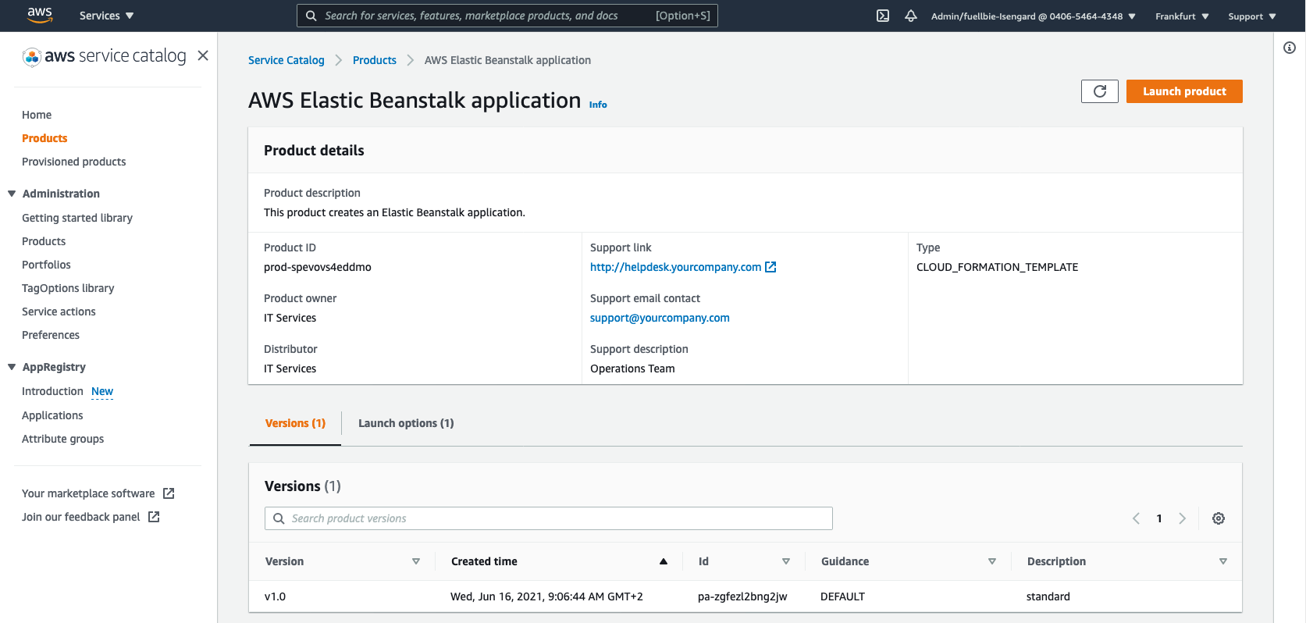Screen dimensions: 1306x623
Task: Open Getting started library
Action: tap(77, 218)
